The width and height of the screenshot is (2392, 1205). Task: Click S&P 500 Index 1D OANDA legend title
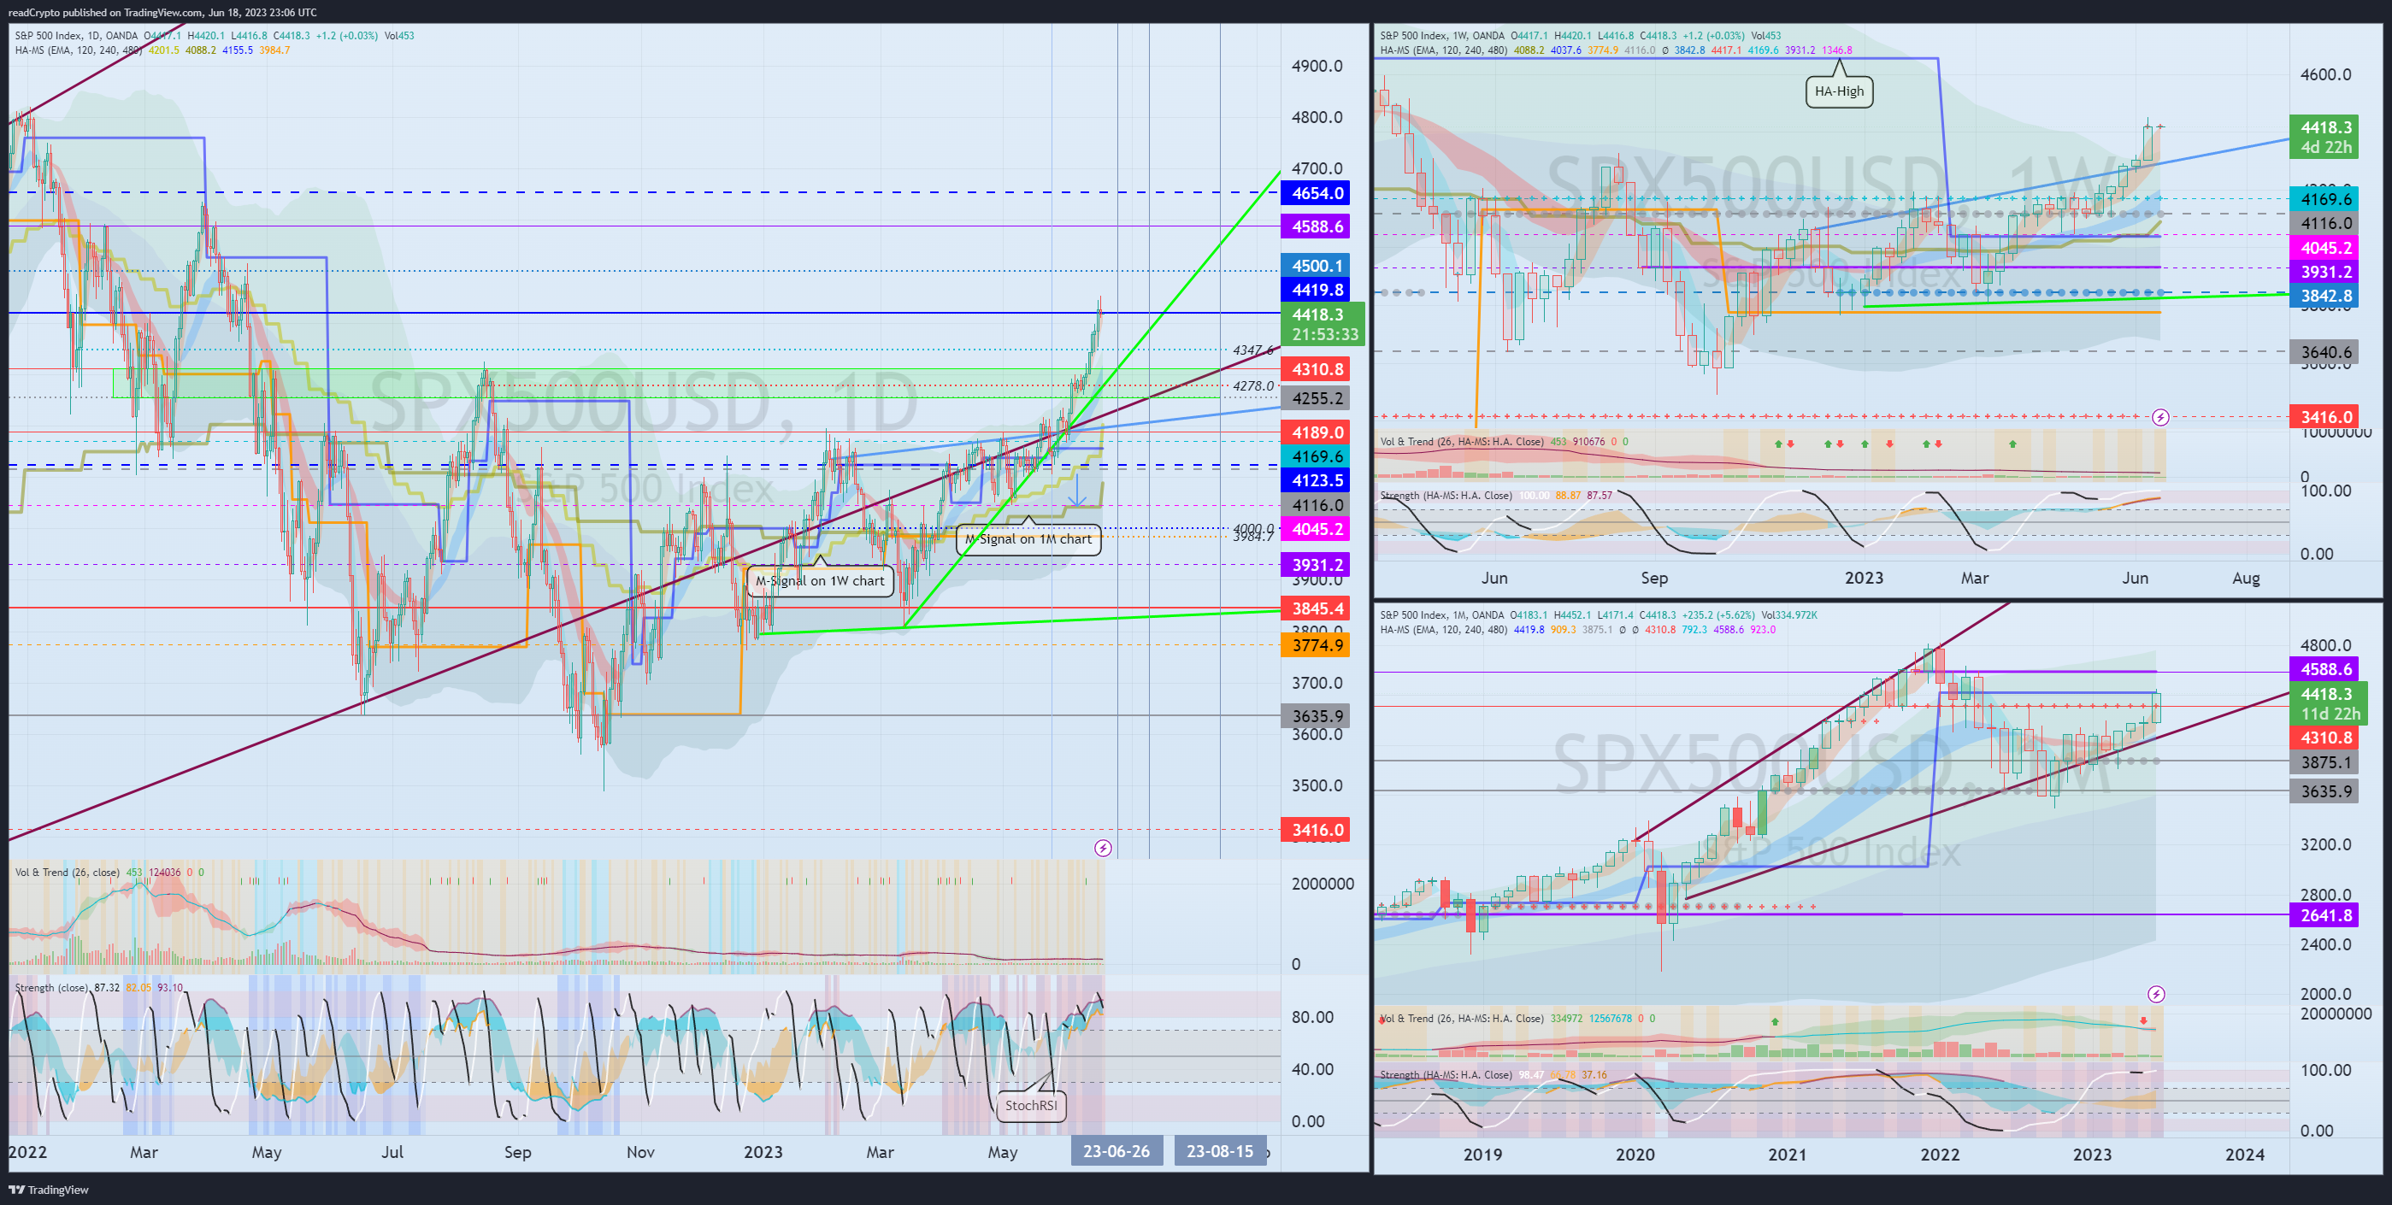(76, 36)
